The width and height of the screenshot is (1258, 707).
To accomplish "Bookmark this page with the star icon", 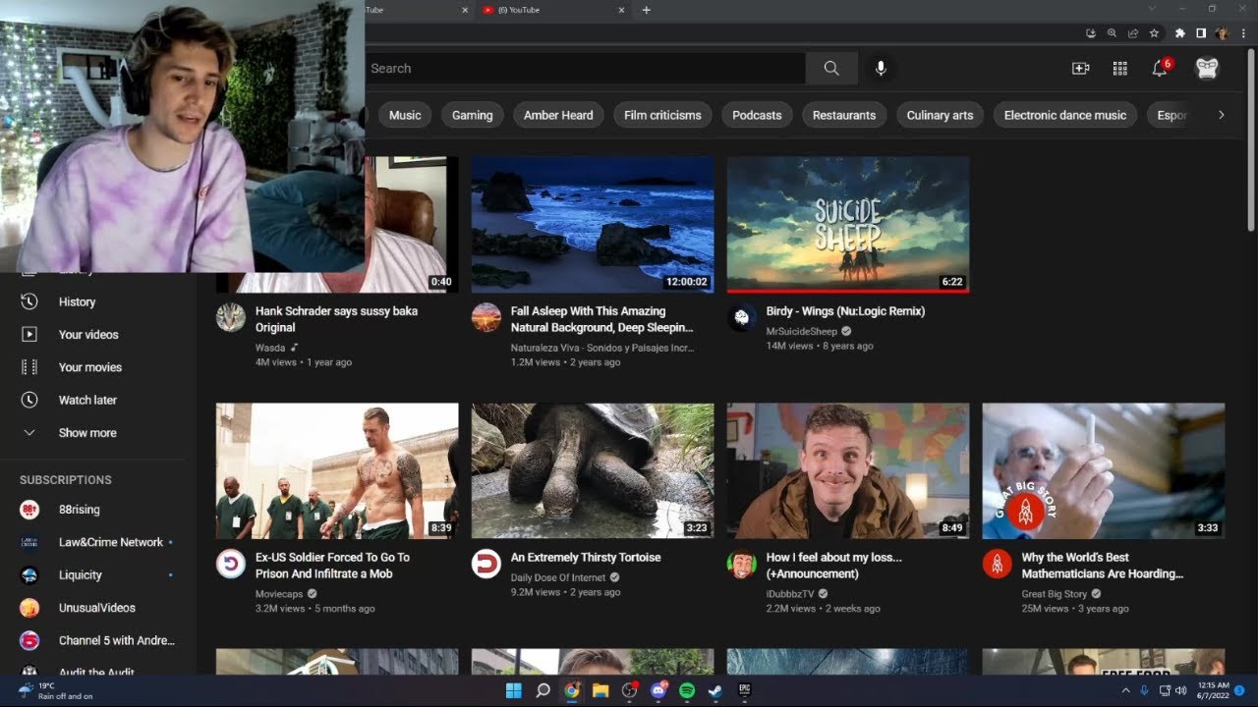I will (1155, 32).
